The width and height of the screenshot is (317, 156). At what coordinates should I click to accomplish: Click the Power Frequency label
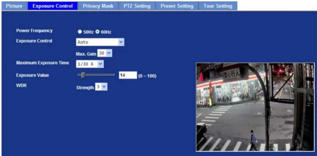tap(34, 31)
